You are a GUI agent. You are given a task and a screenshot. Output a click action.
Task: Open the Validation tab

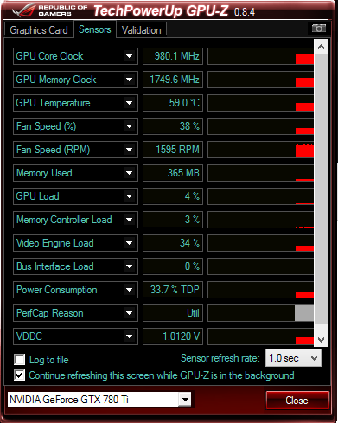pos(141,30)
